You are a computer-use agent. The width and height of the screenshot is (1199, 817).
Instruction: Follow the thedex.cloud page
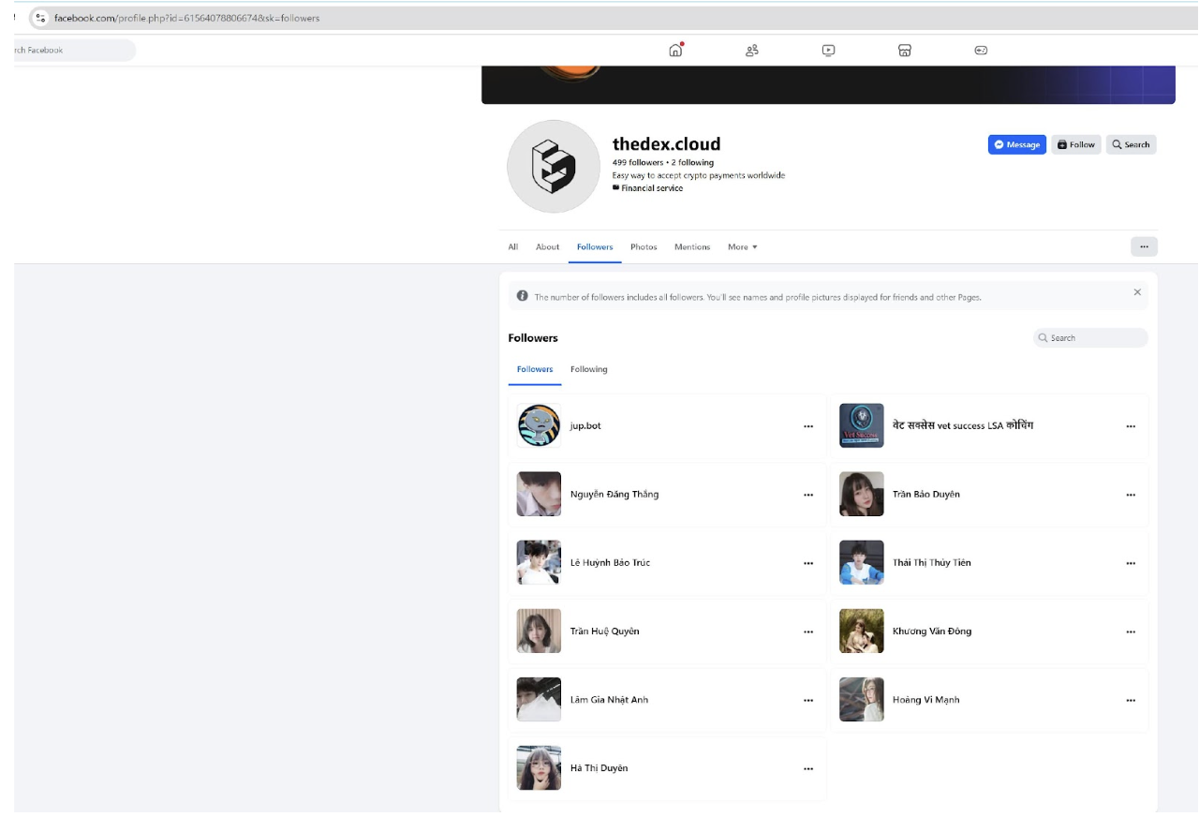click(1075, 144)
